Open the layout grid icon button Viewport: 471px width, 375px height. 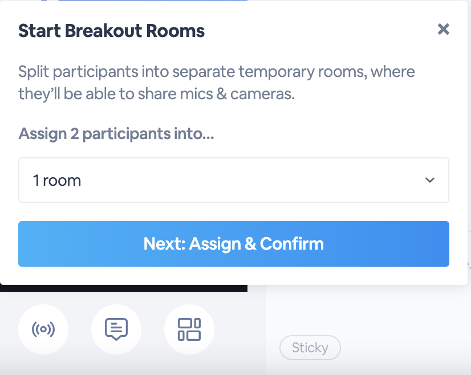tap(189, 329)
